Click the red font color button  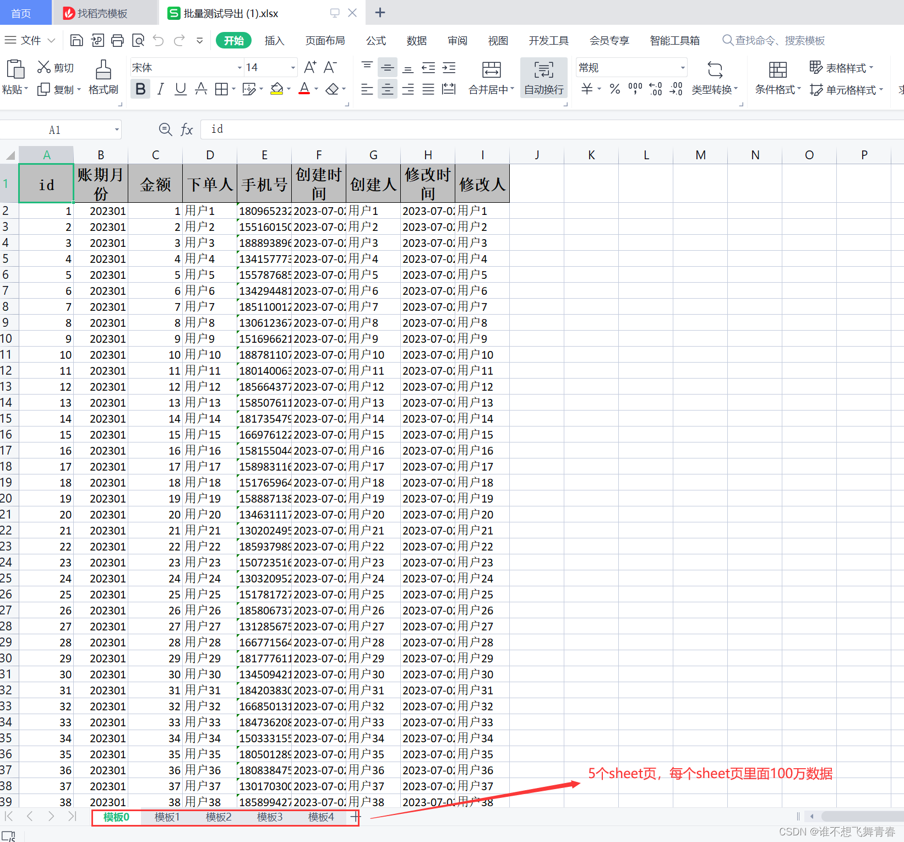tap(304, 89)
